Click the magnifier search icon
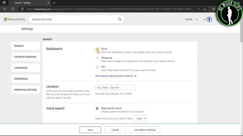 pos(120,19)
